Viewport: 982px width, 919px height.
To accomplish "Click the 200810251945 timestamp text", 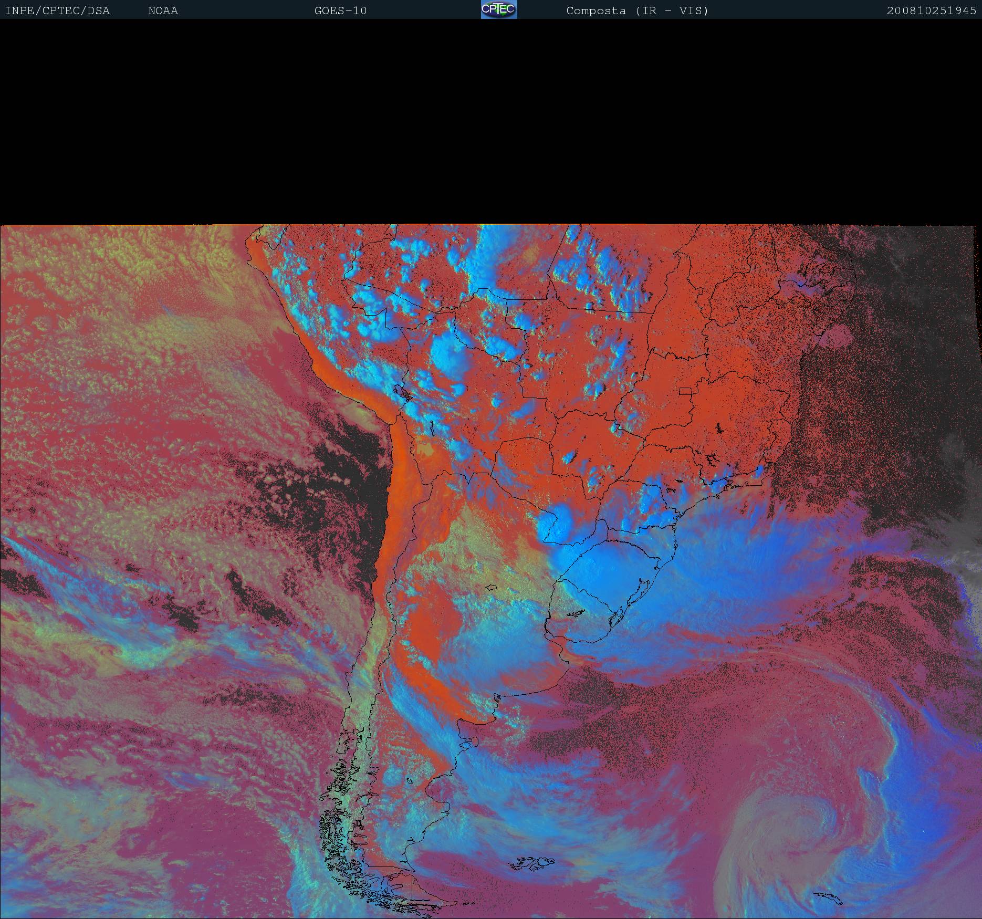I will pos(931,11).
